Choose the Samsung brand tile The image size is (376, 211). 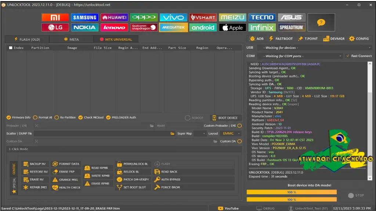click(x=85, y=18)
